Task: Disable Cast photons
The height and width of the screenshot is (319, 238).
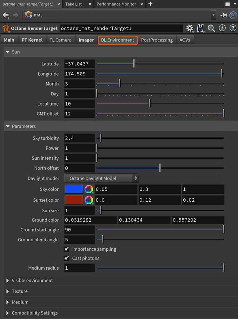Action: [67, 259]
